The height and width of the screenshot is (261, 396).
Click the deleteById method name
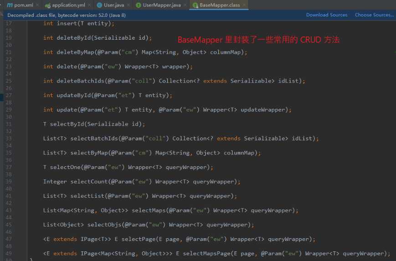[x=74, y=38]
